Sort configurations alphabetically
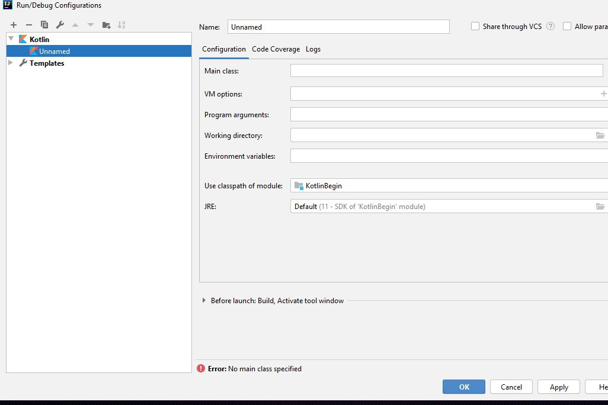Image resolution: width=608 pixels, height=405 pixels. click(x=121, y=25)
